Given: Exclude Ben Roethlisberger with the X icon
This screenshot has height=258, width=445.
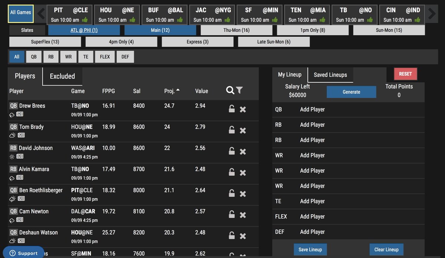Looking at the screenshot, I should (243, 194).
